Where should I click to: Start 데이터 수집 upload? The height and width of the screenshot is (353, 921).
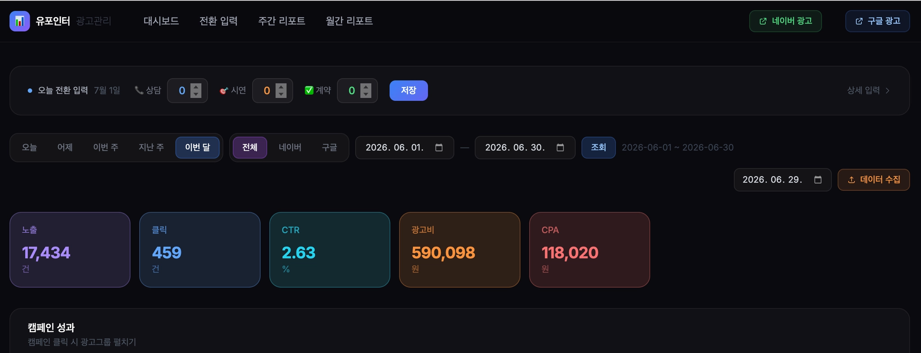(873, 180)
